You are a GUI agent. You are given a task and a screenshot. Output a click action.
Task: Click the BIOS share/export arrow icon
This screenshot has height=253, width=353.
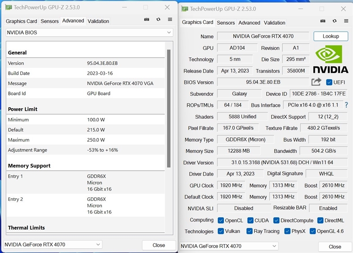pyautogui.click(x=316, y=82)
